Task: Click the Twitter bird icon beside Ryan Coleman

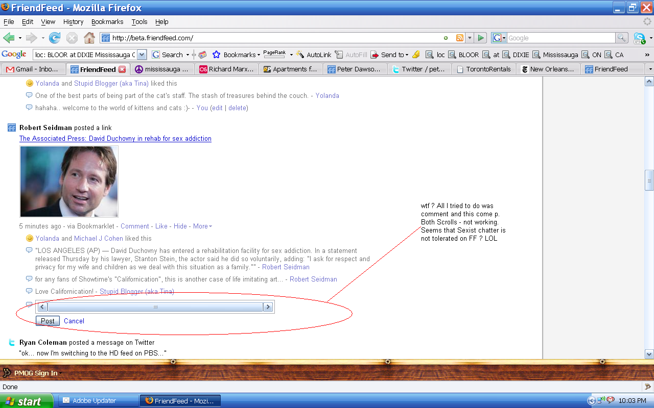Action: pyautogui.click(x=12, y=342)
